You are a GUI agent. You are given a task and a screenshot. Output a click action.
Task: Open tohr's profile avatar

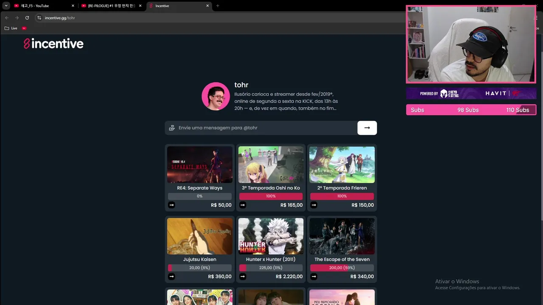click(216, 96)
